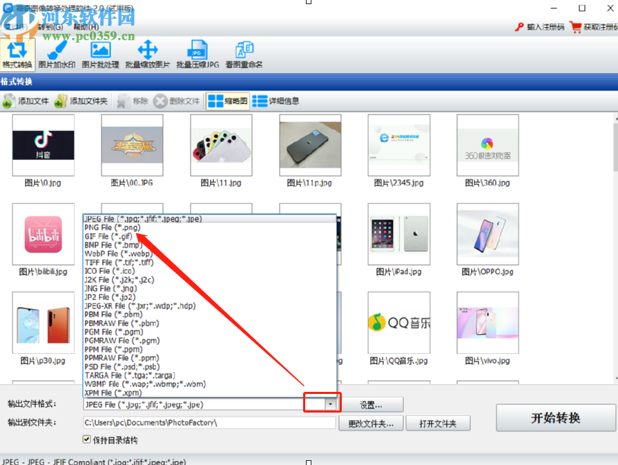This screenshot has height=465, width=618.
Task: Choose JP2 File (*.jp2) format
Action: click(x=210, y=297)
